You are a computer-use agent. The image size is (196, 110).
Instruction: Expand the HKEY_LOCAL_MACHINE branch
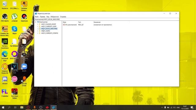[x=38, y=29]
